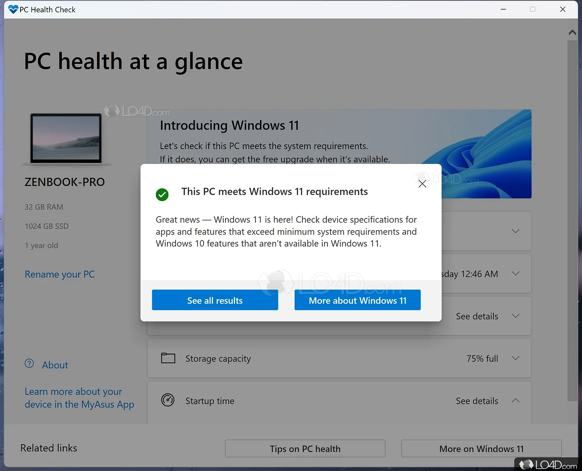Collapse the Startup time section chevron
The width and height of the screenshot is (582, 471).
(516, 400)
